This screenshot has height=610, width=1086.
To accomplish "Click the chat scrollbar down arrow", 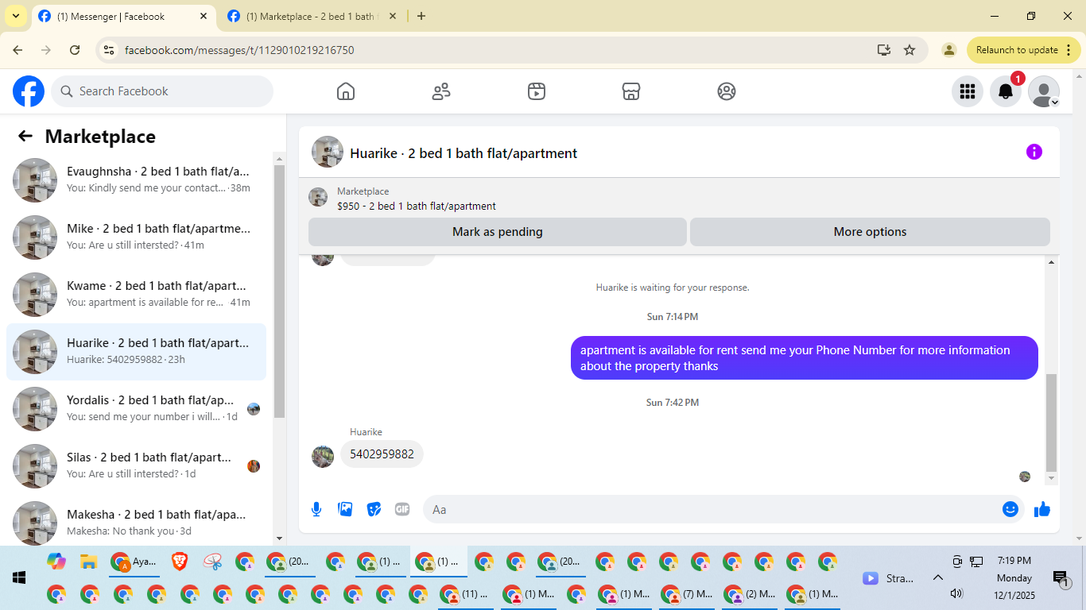I will pos(1052,479).
